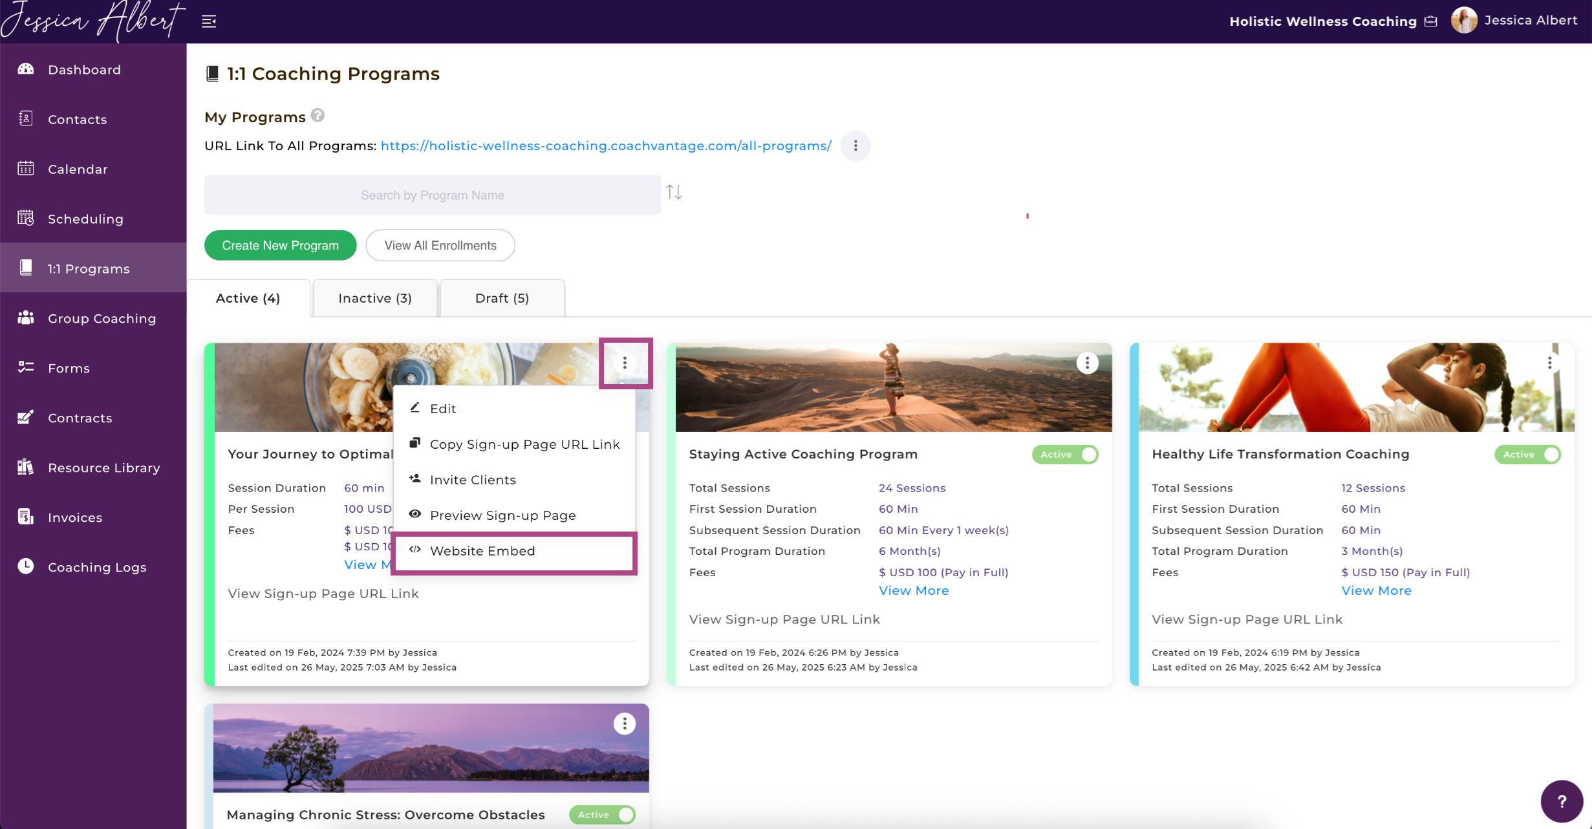Click '24 Sessions' value on Staying Active
This screenshot has height=829, width=1592.
point(912,488)
